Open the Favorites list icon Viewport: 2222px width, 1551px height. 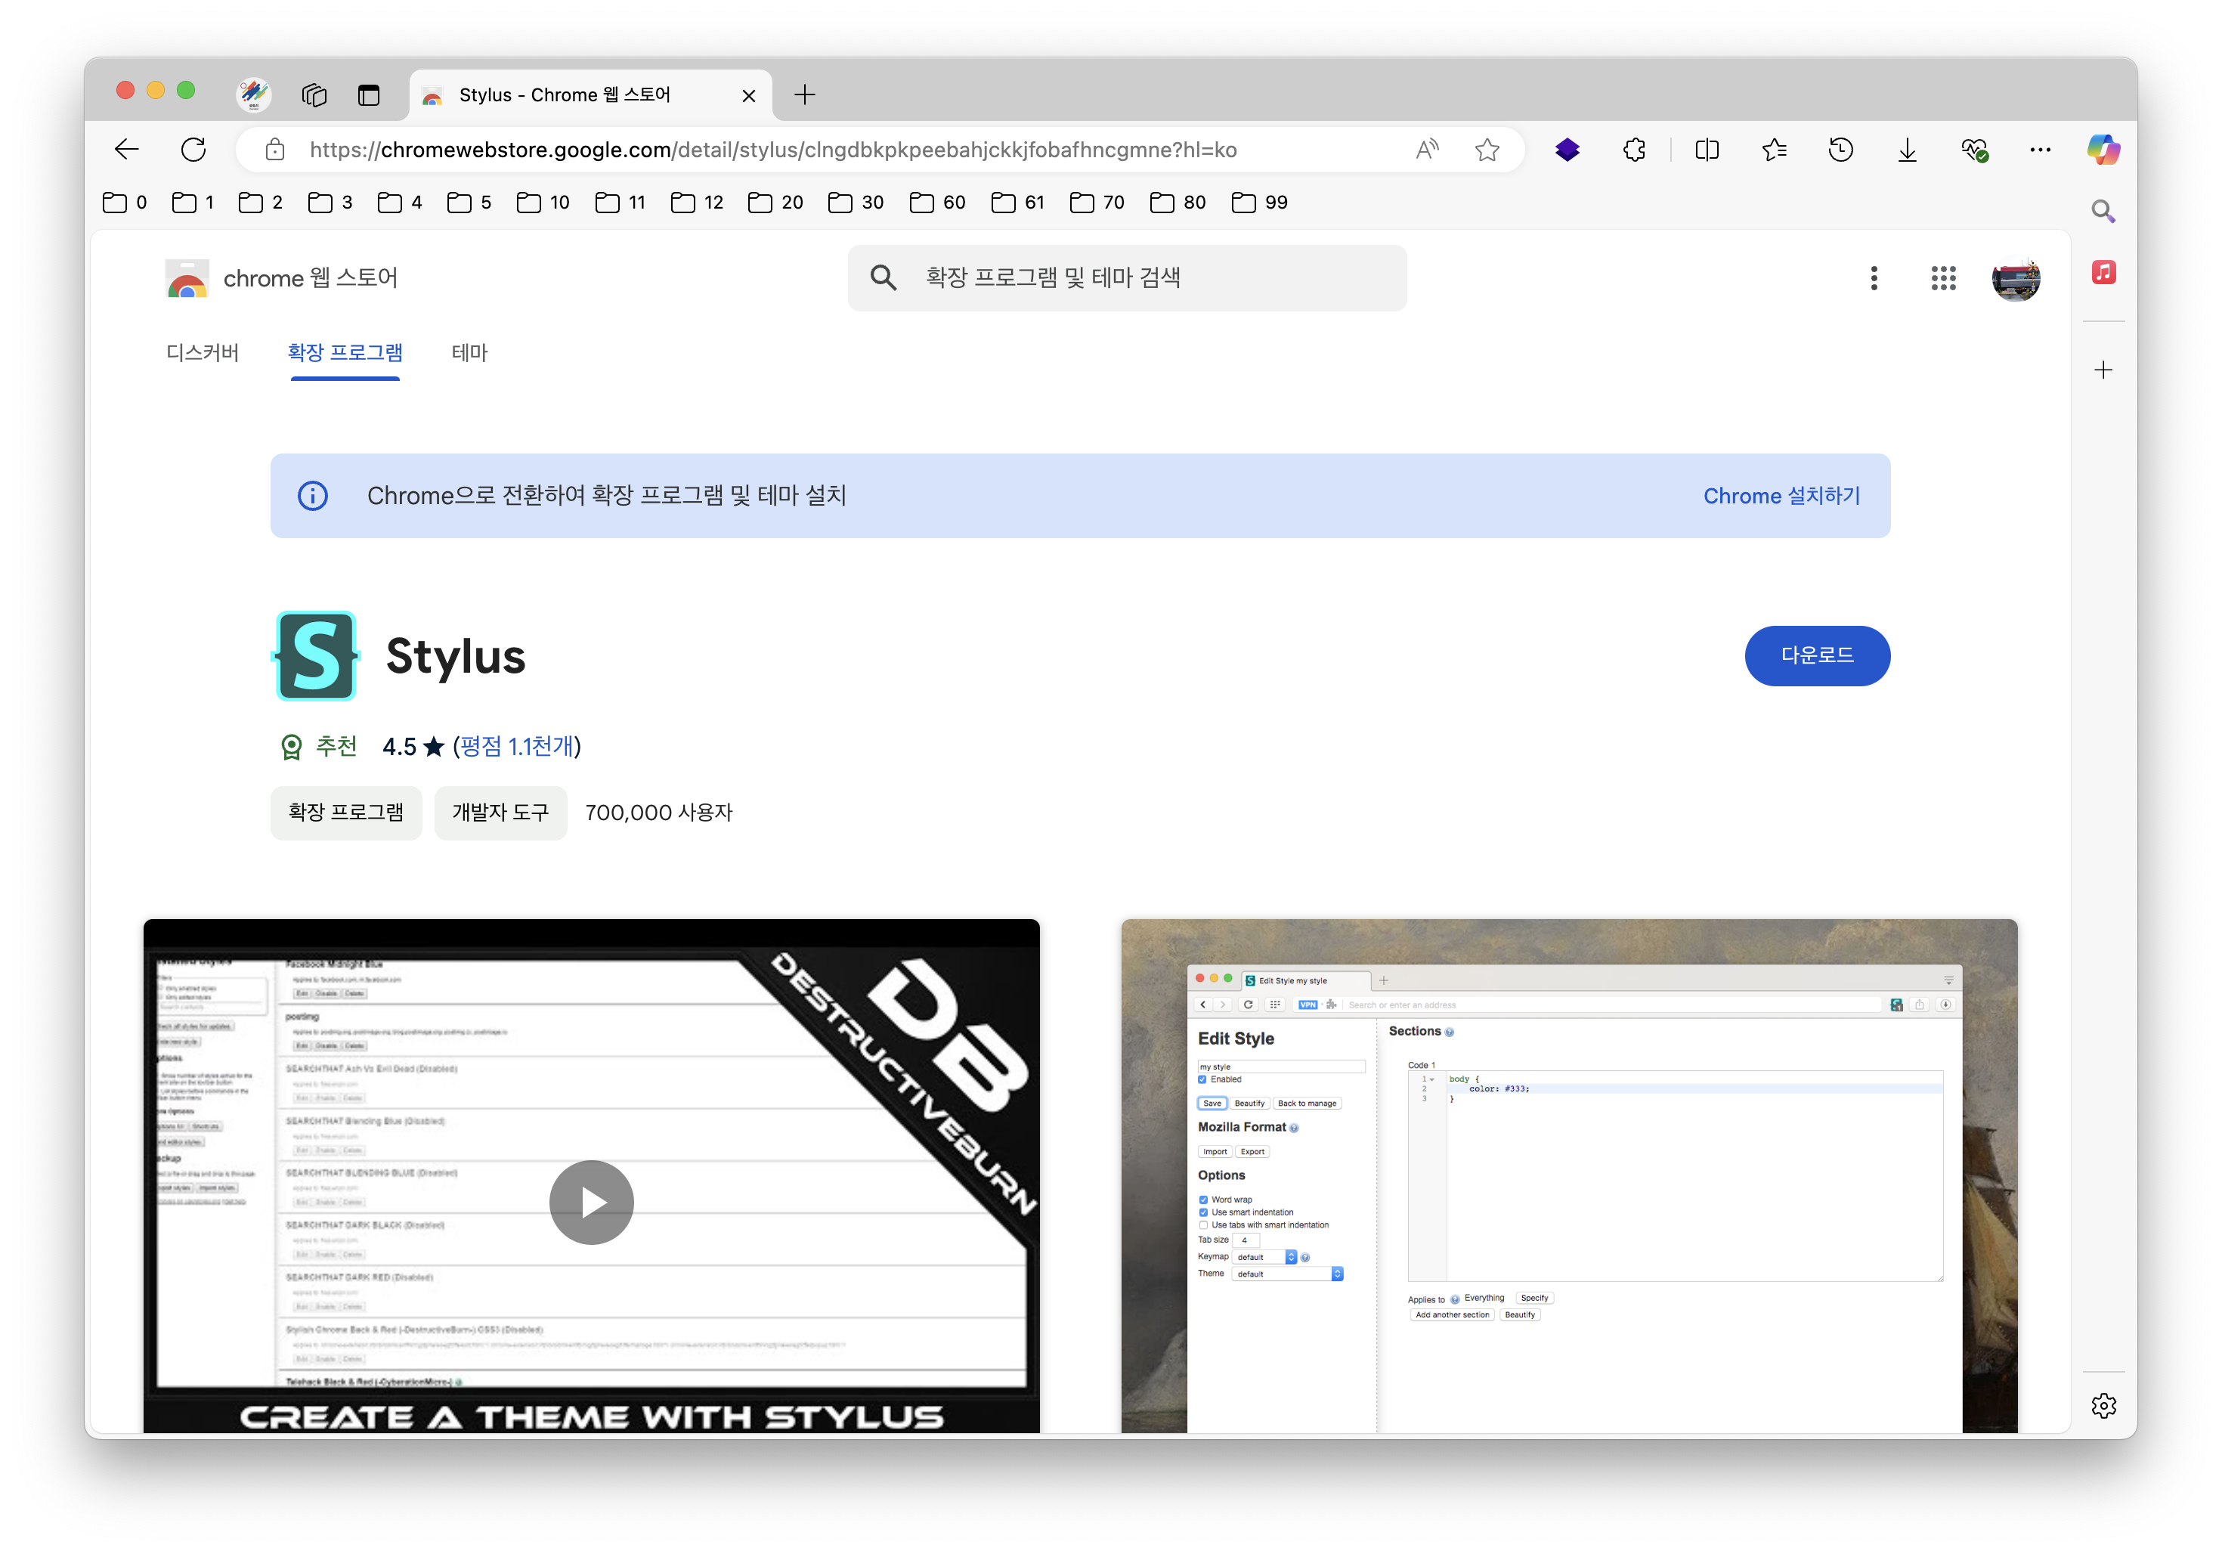(1774, 150)
